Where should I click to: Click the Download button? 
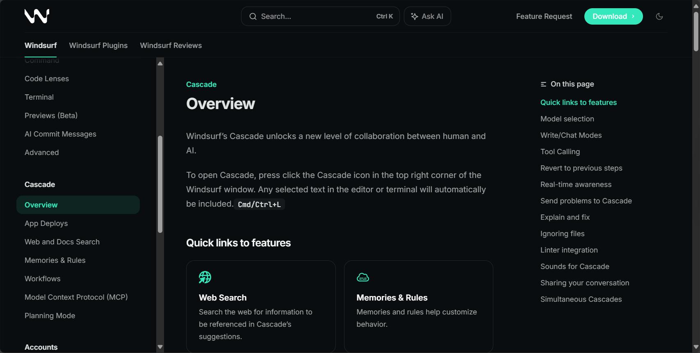point(613,16)
